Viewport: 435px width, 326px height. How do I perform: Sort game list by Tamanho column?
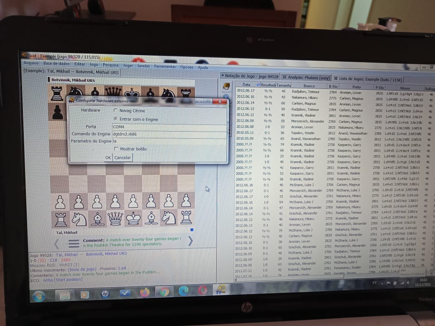click(x=283, y=85)
